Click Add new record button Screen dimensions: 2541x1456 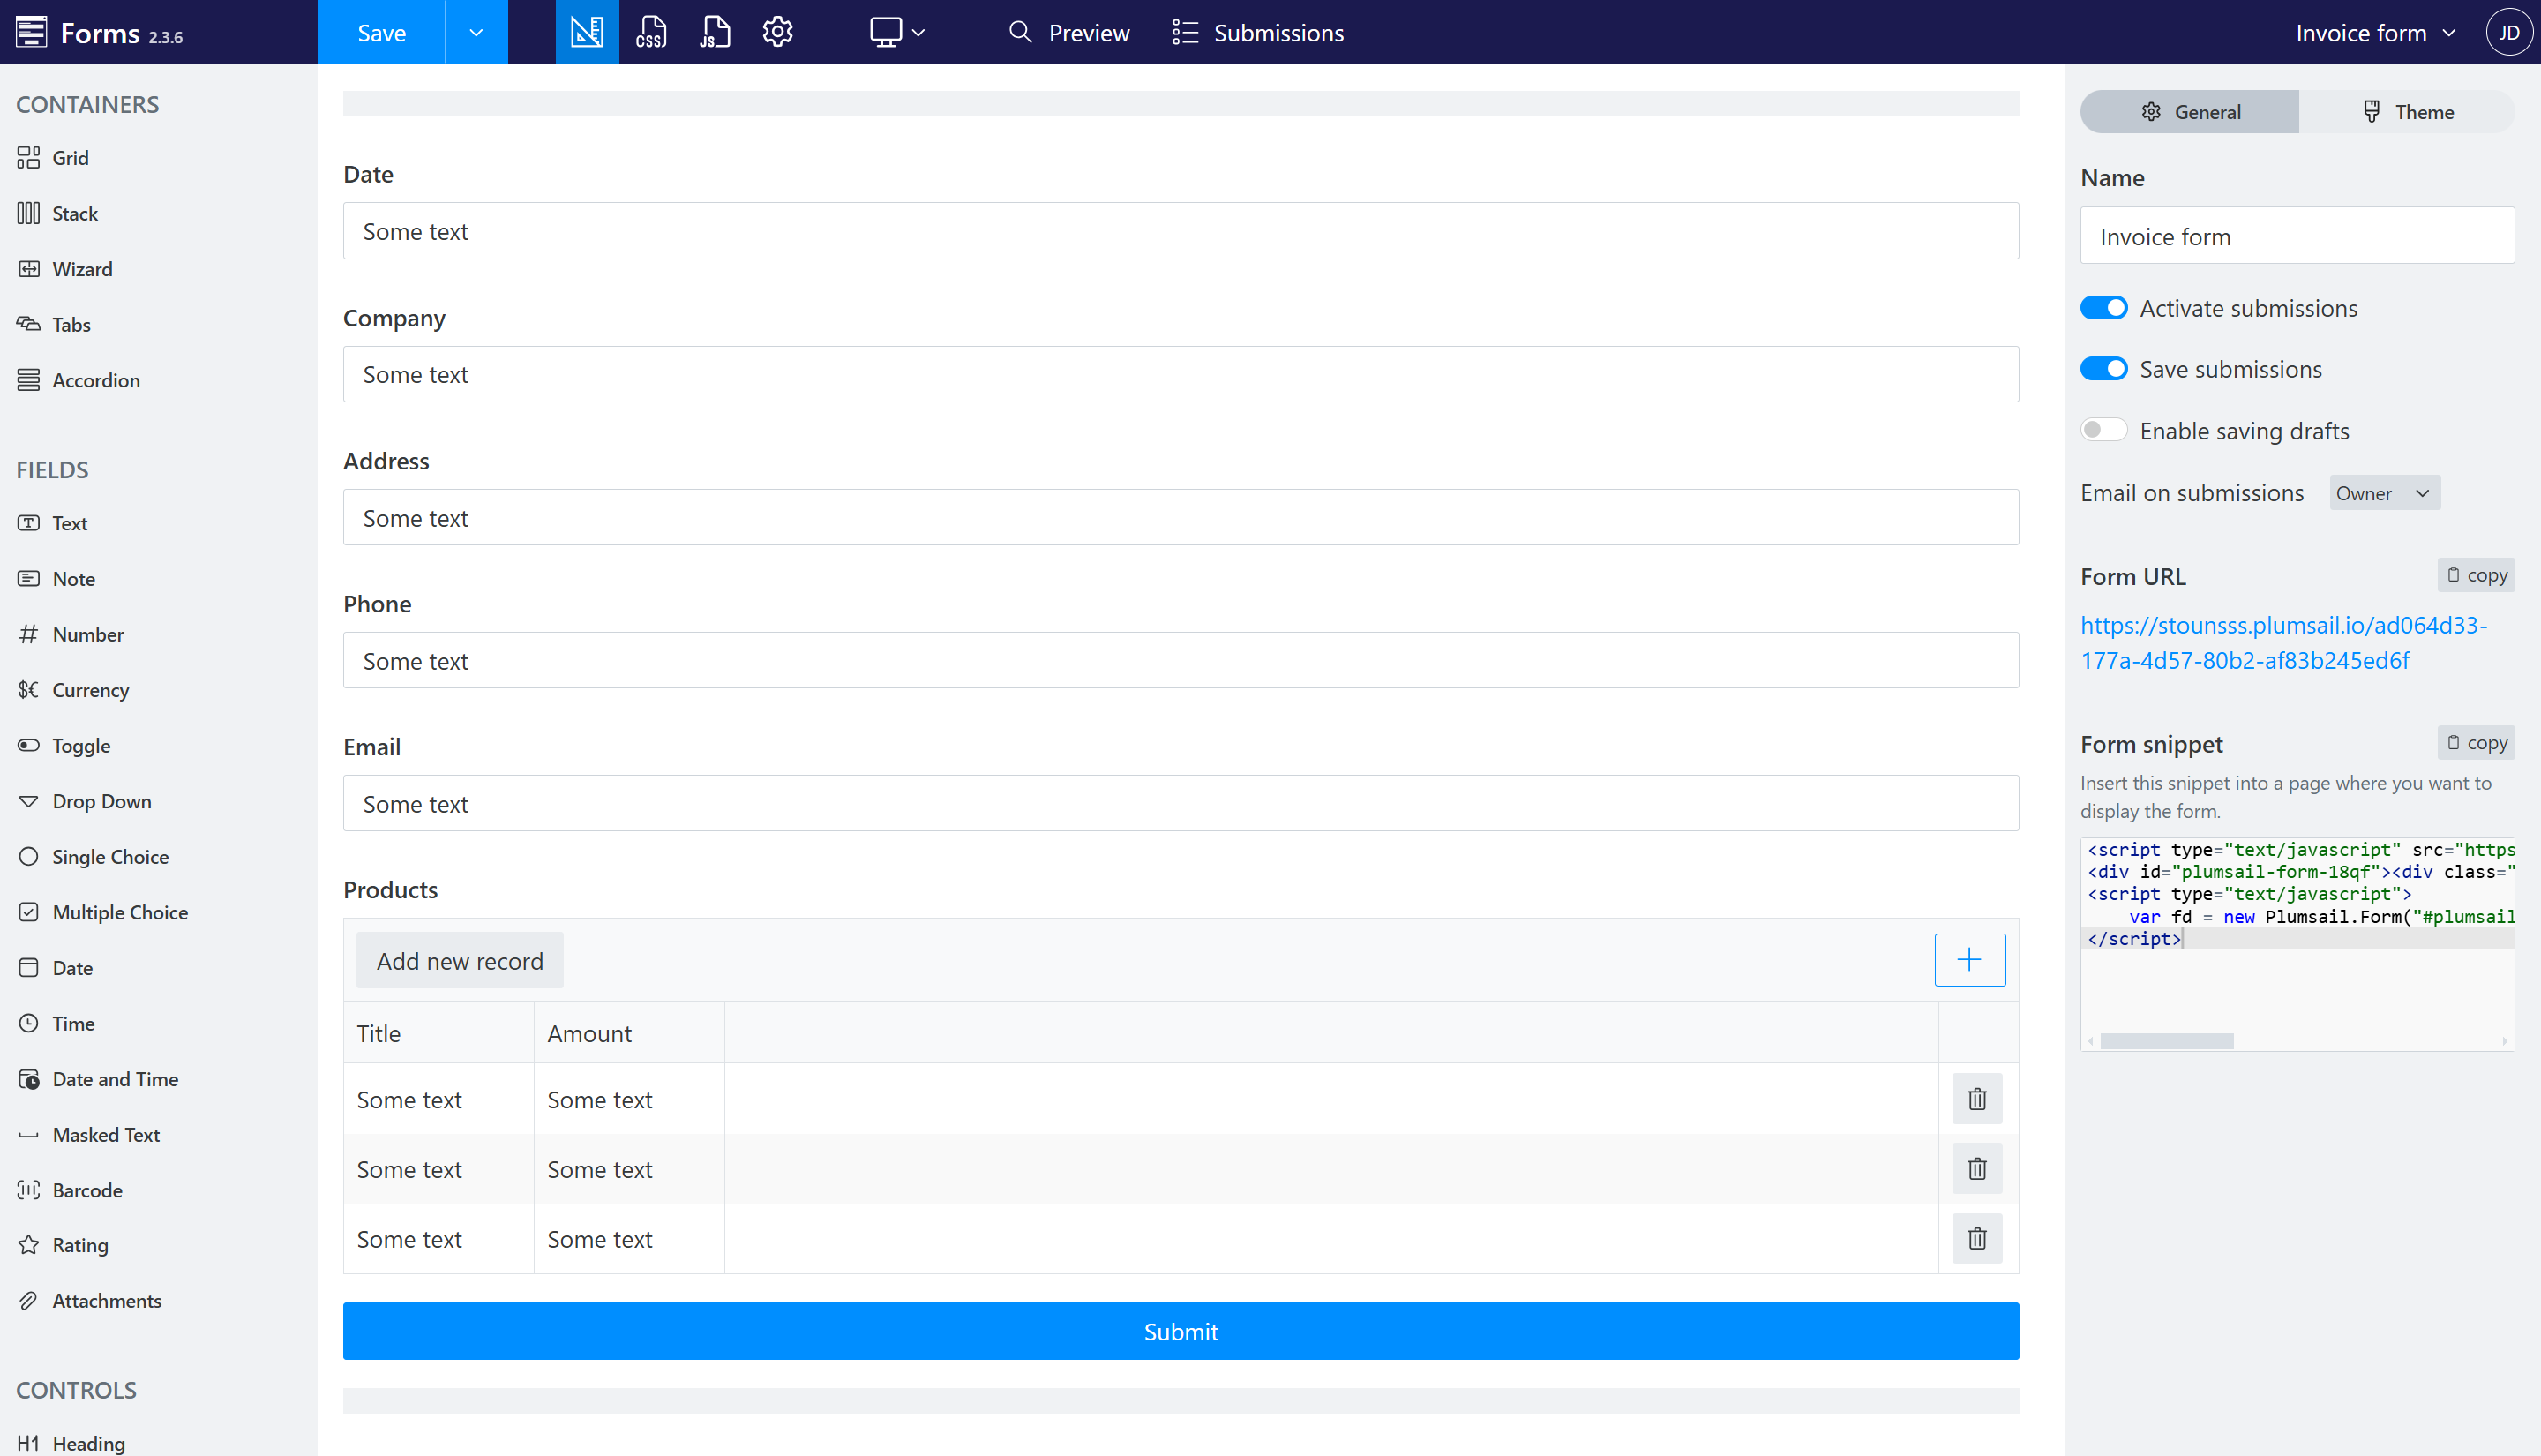coord(460,961)
